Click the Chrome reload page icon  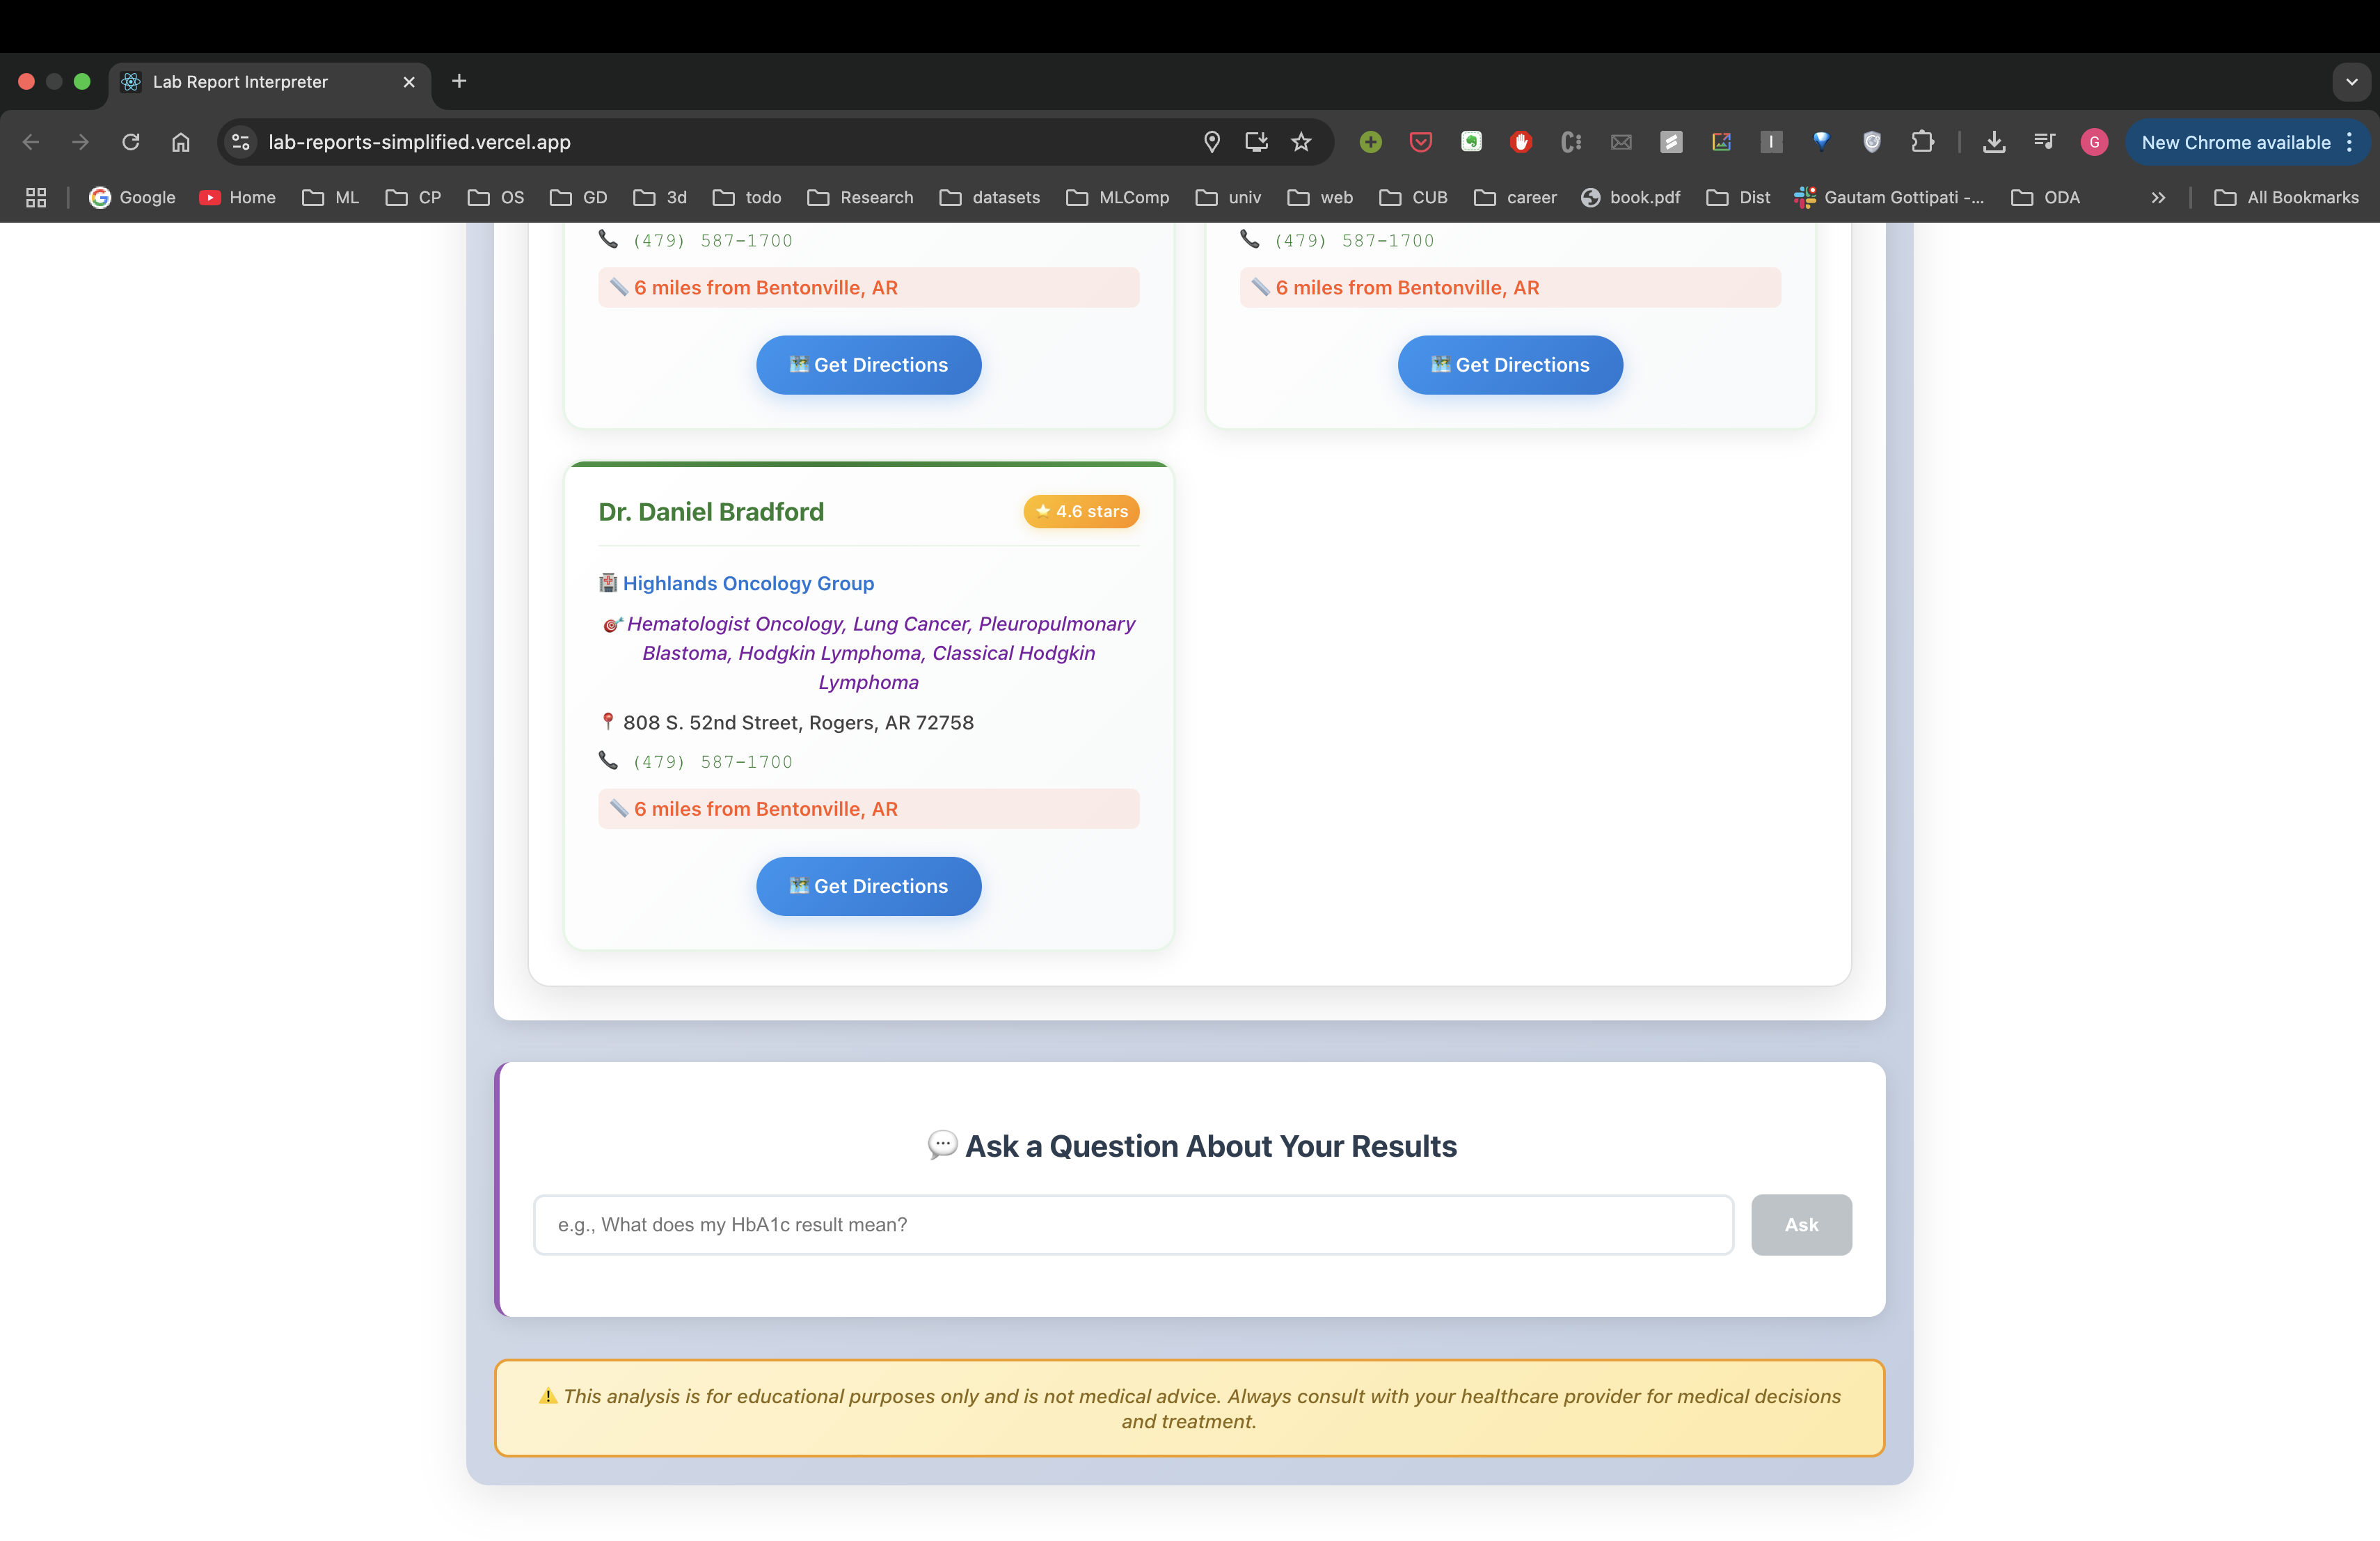(x=131, y=142)
